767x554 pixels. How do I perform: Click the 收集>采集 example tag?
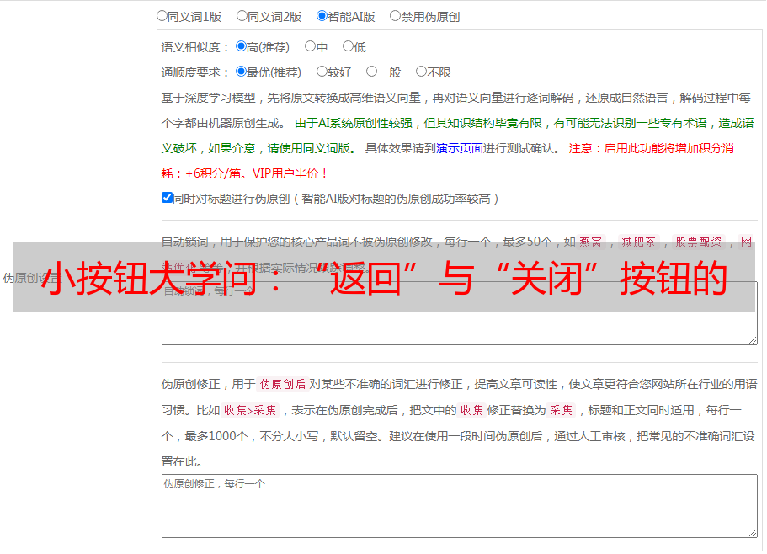(250, 410)
